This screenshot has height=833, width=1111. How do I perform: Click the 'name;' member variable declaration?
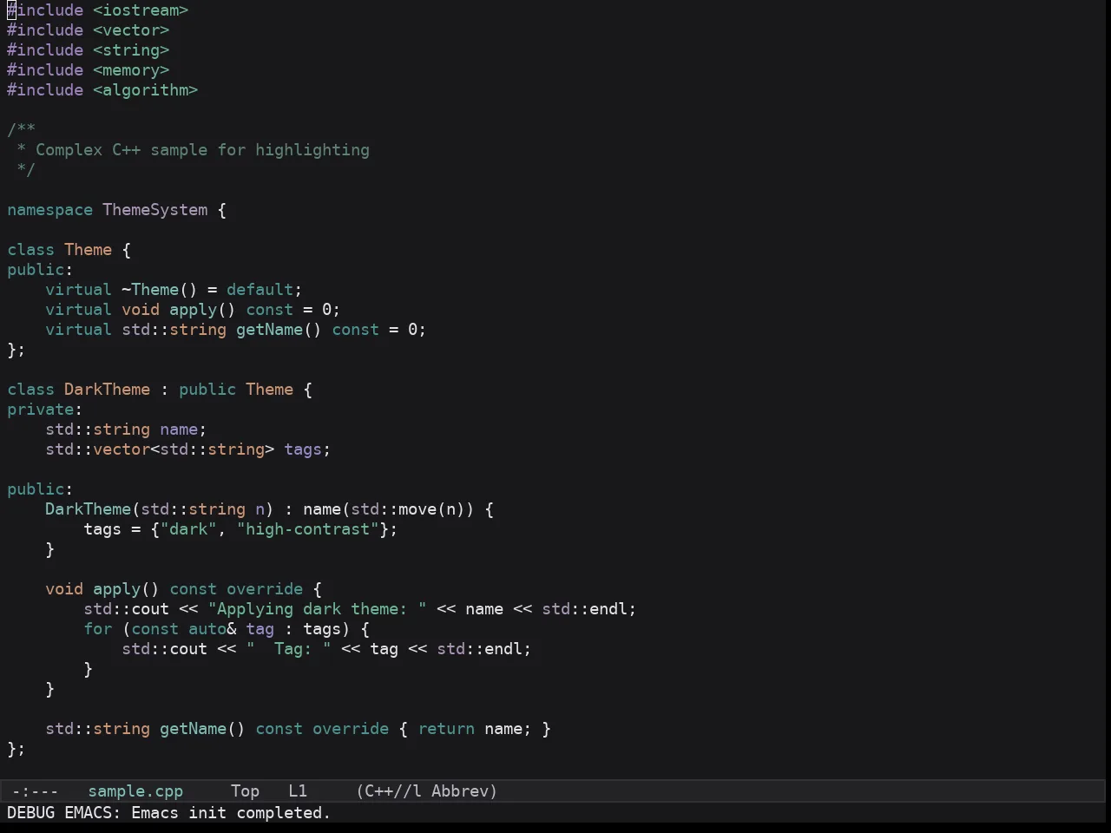tap(183, 430)
